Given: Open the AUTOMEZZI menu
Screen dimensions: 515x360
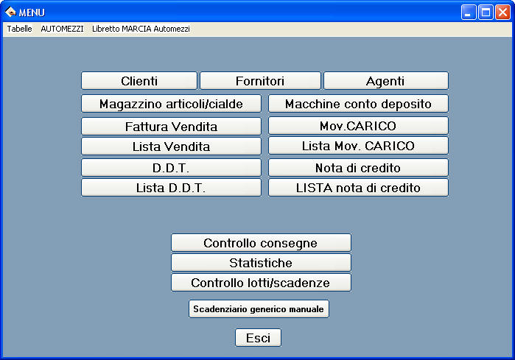Looking at the screenshot, I should [62, 29].
